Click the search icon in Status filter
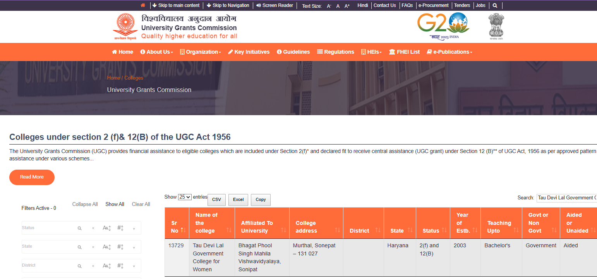 coord(79,228)
